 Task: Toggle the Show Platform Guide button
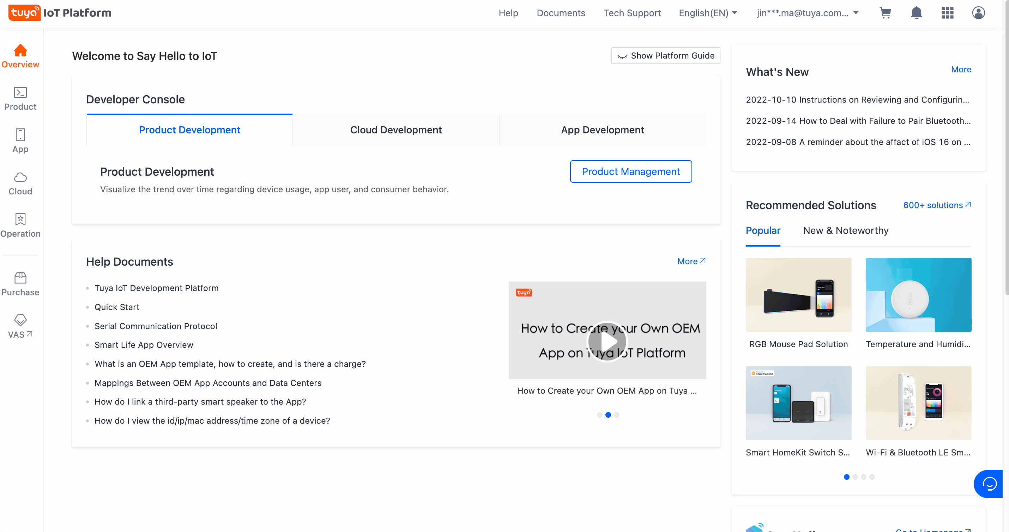click(665, 56)
